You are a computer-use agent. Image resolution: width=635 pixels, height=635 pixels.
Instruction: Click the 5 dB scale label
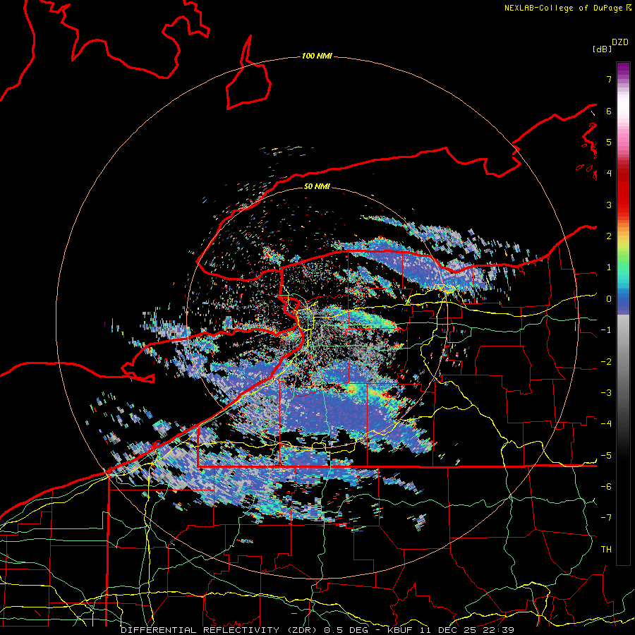click(x=609, y=142)
